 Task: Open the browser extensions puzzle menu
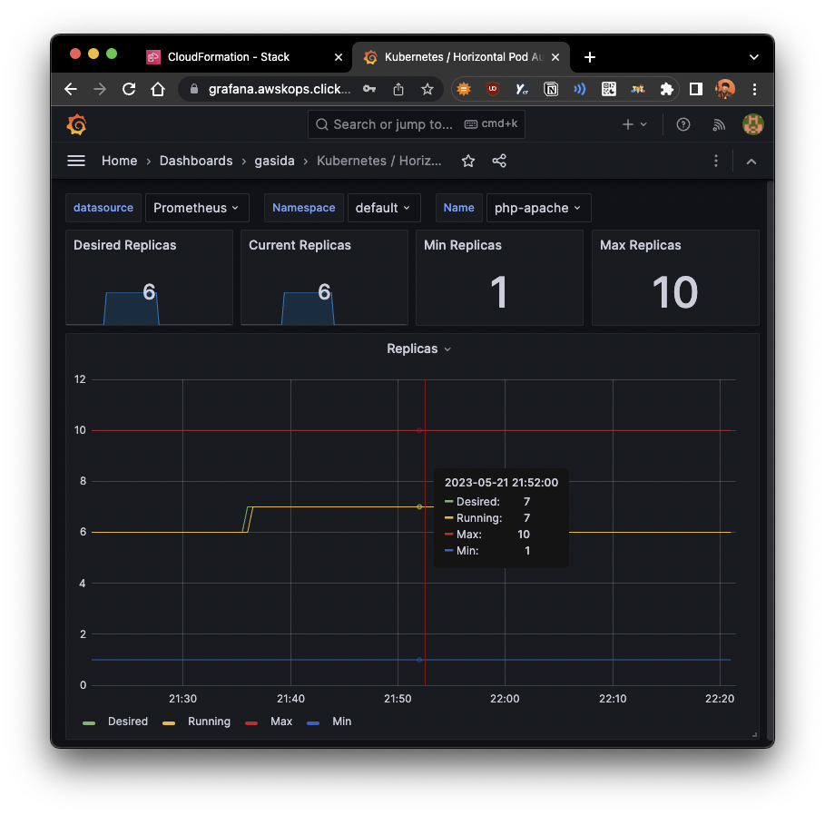(667, 89)
